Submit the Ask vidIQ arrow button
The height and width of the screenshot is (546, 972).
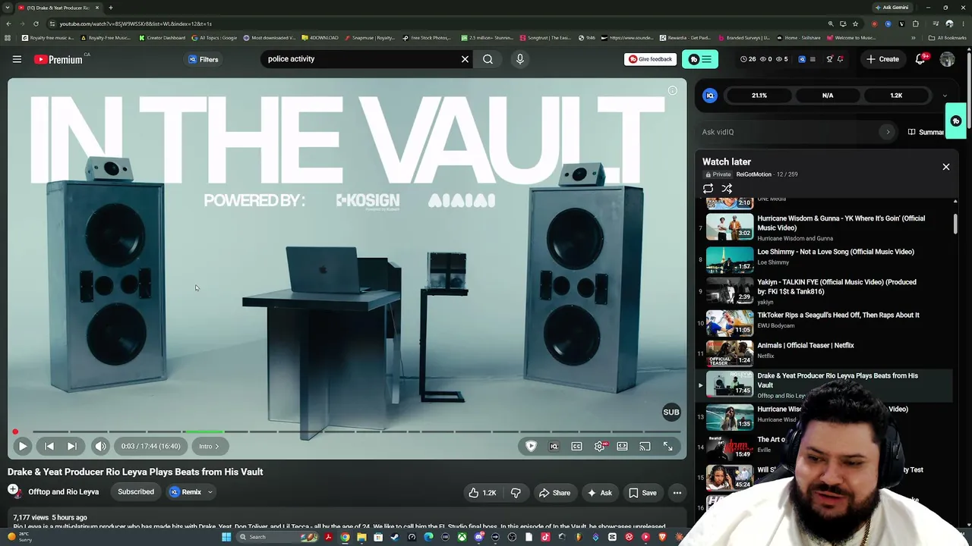[x=888, y=132]
